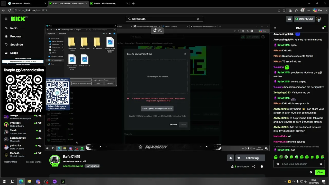Open guhstrike channel in sidebar
Screen dimensions: 329x185
pos(23,147)
